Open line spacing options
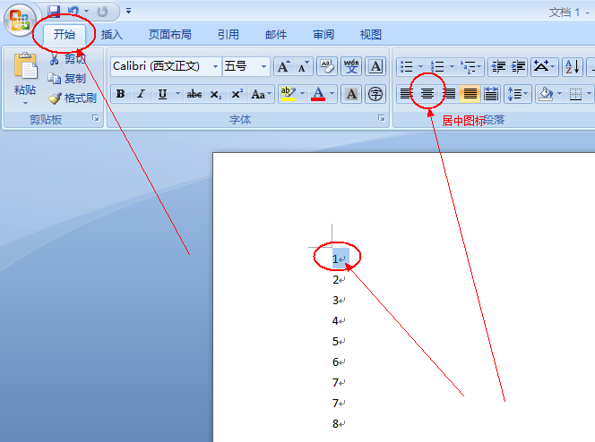This screenshot has height=442, width=595. [517, 94]
